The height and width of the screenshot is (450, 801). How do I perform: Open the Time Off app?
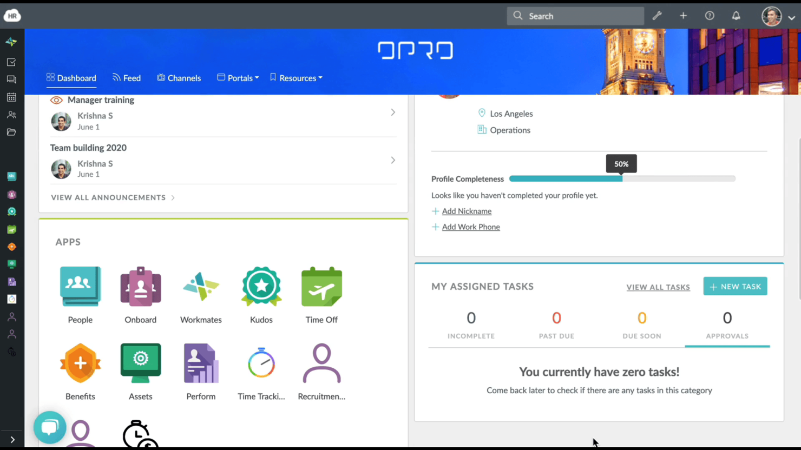click(x=321, y=287)
